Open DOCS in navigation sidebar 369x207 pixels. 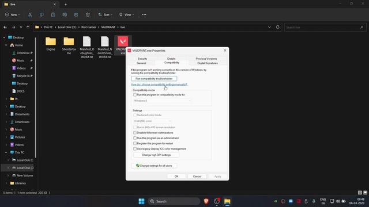click(x=18, y=91)
